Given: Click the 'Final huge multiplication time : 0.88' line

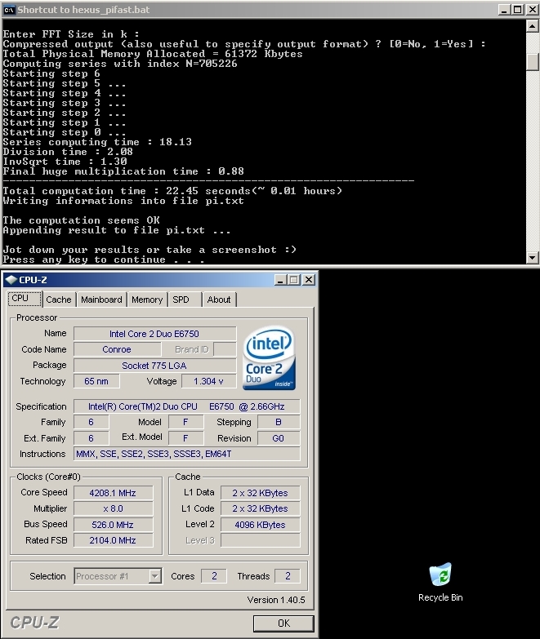Looking at the screenshot, I should point(123,171).
